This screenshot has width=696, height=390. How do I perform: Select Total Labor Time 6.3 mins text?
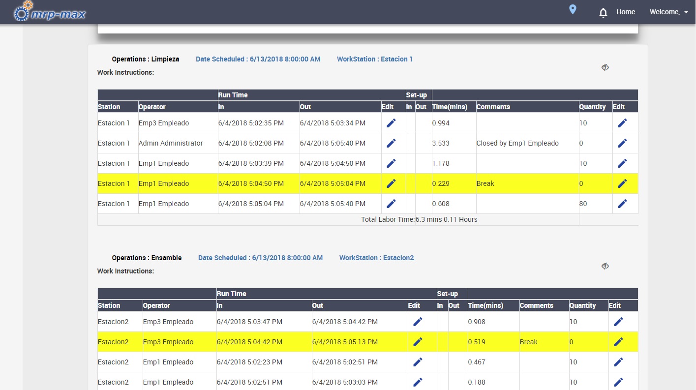coord(419,219)
